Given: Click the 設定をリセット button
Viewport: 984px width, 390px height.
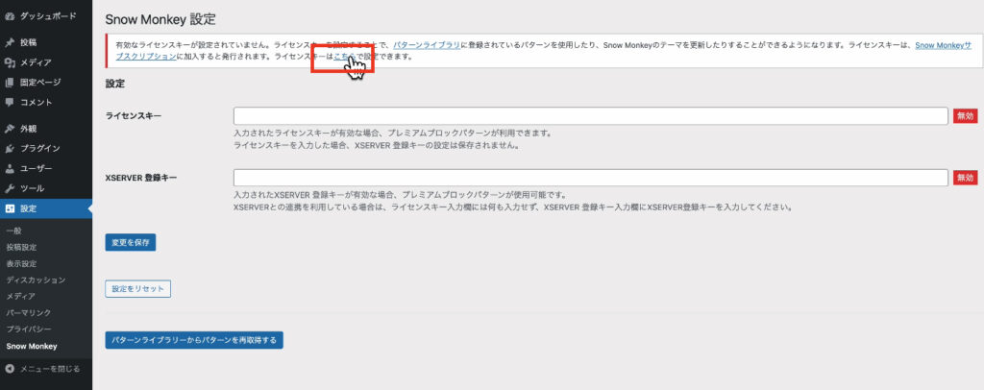Looking at the screenshot, I should tap(137, 288).
